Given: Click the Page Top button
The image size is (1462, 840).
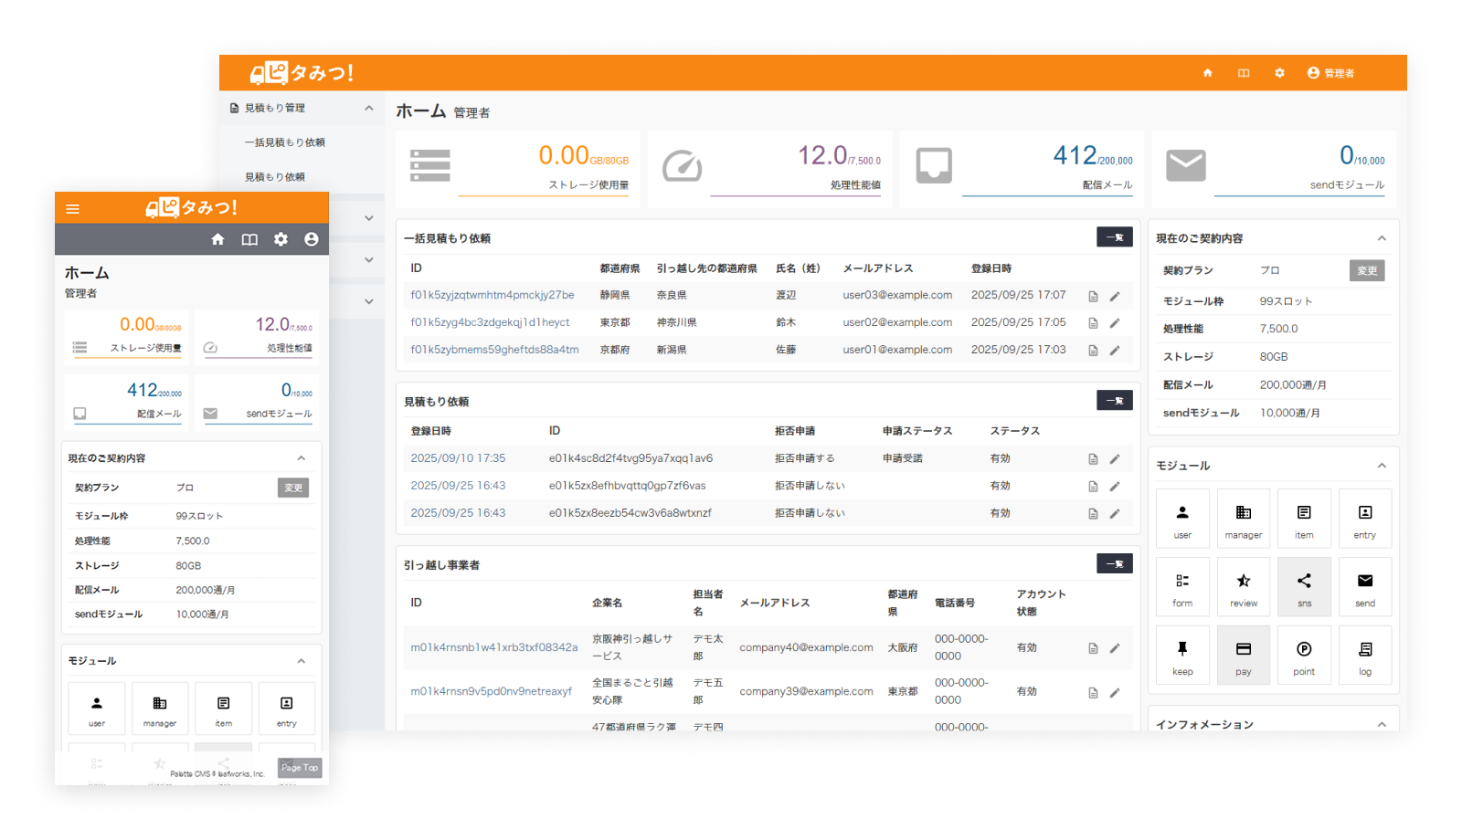Looking at the screenshot, I should (300, 767).
